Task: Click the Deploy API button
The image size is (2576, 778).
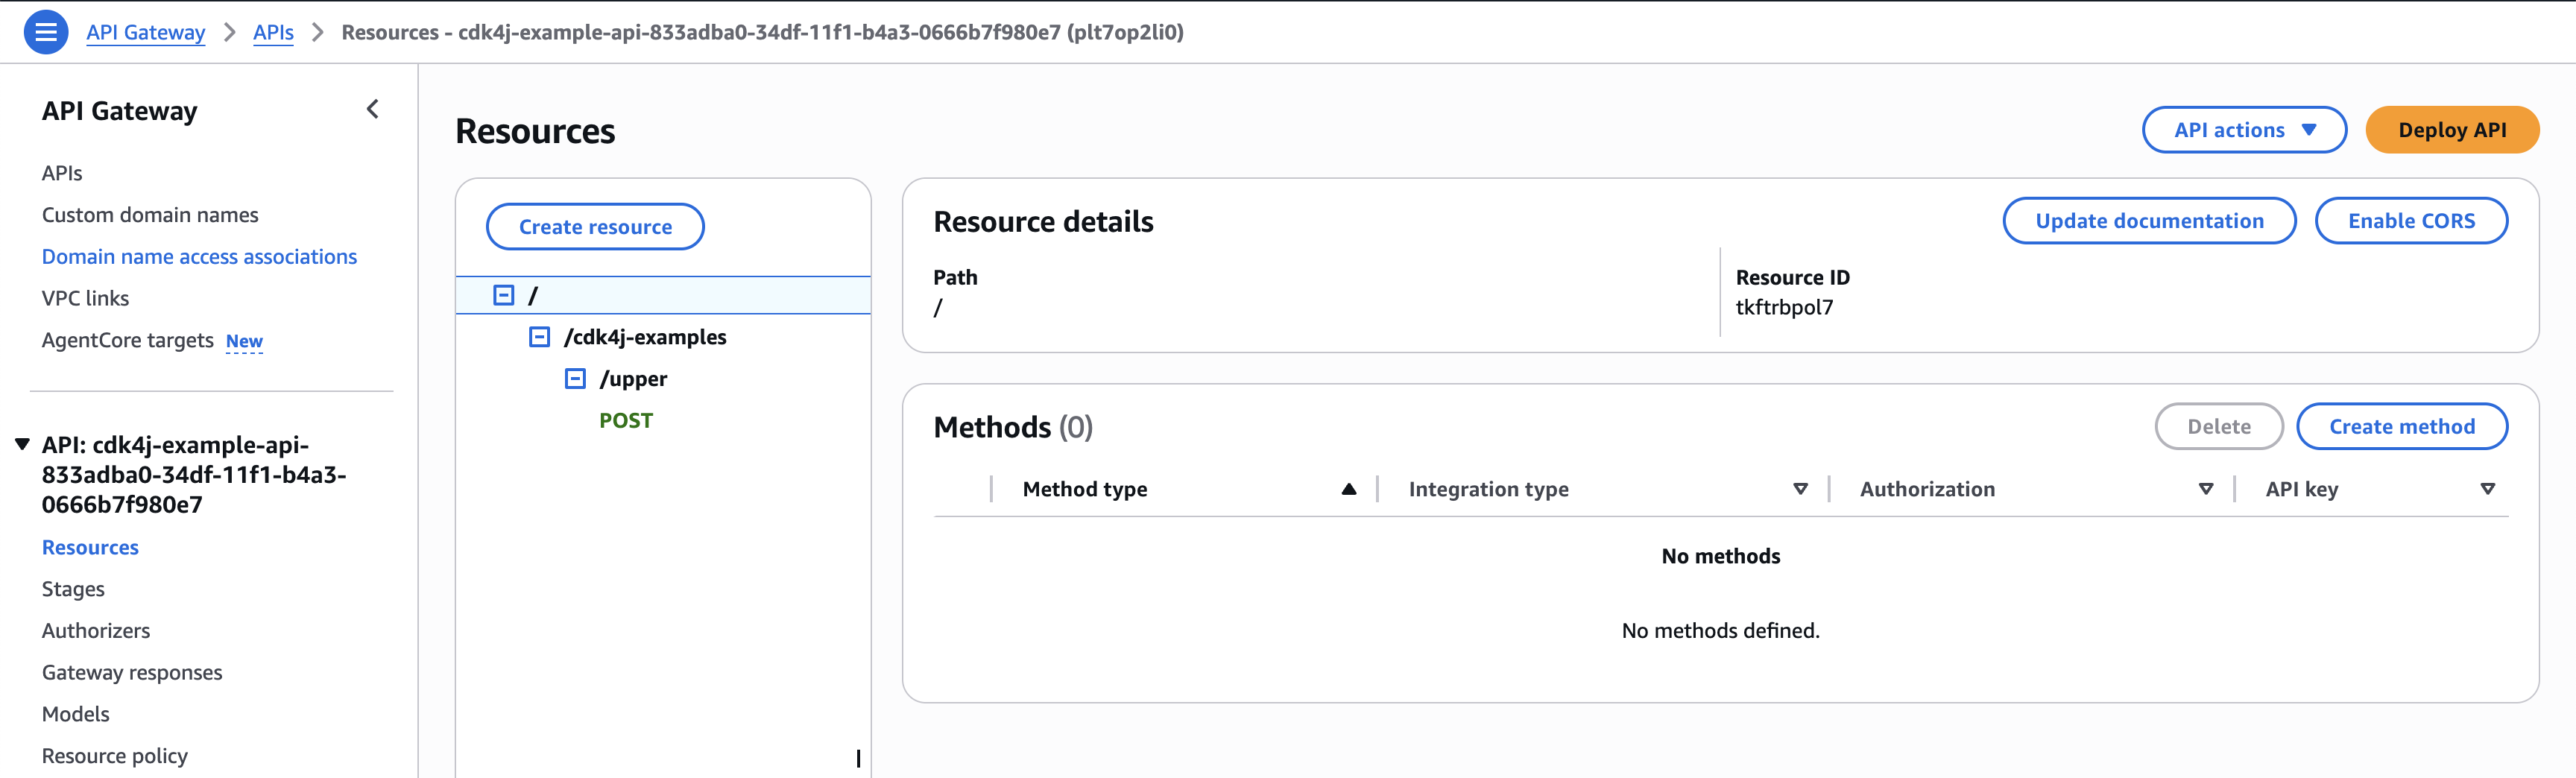Action: (x=2452, y=130)
